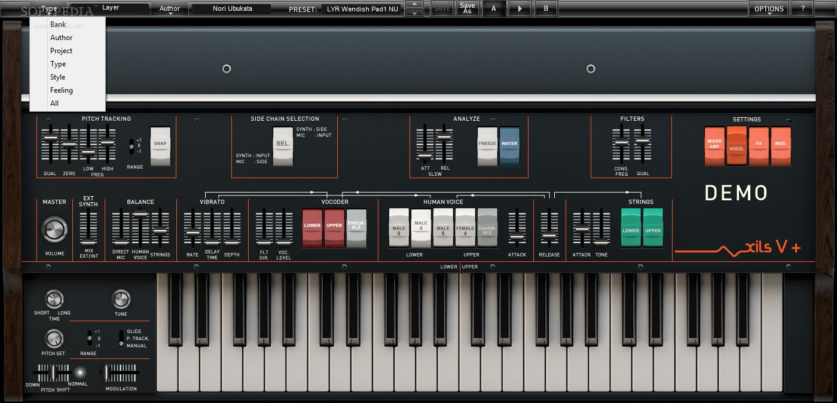The height and width of the screenshot is (403, 837).
Task: Toggle the red Vocoder LOWER button
Action: tap(312, 228)
